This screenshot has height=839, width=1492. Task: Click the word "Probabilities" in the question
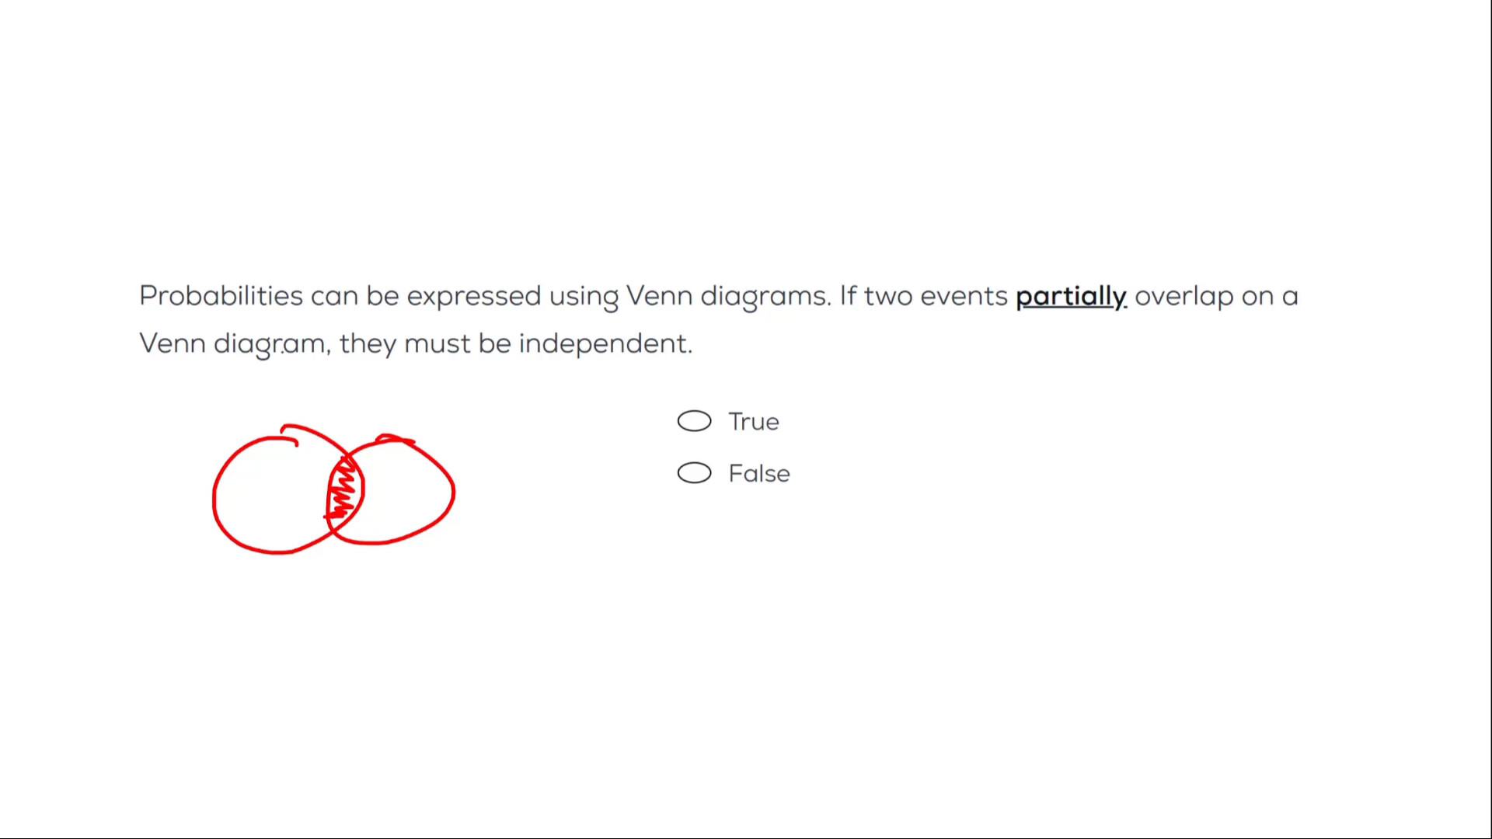[x=221, y=296]
